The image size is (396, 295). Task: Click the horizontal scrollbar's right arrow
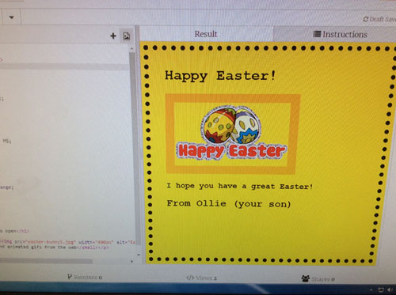(131, 262)
